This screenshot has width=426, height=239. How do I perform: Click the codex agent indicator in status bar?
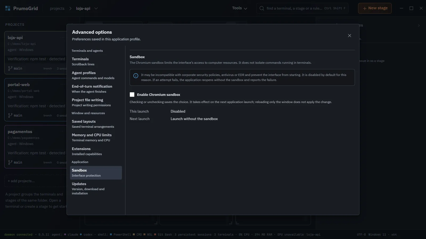[86, 234]
